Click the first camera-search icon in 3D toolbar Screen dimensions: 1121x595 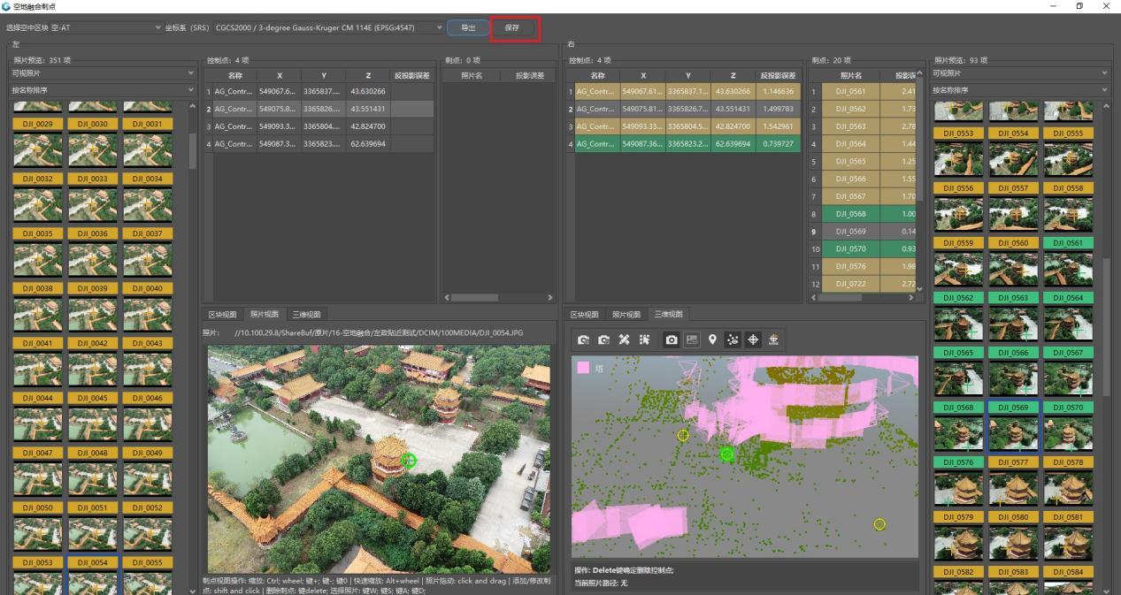583,339
